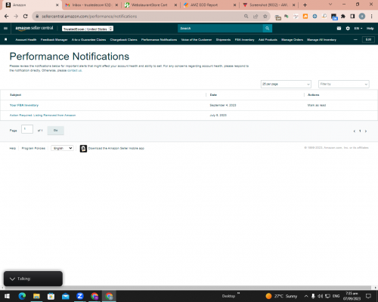Go to next page with right arrow

click(x=366, y=131)
